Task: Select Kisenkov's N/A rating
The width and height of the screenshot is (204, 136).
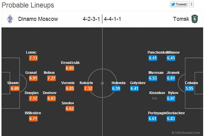Action: click(155, 98)
